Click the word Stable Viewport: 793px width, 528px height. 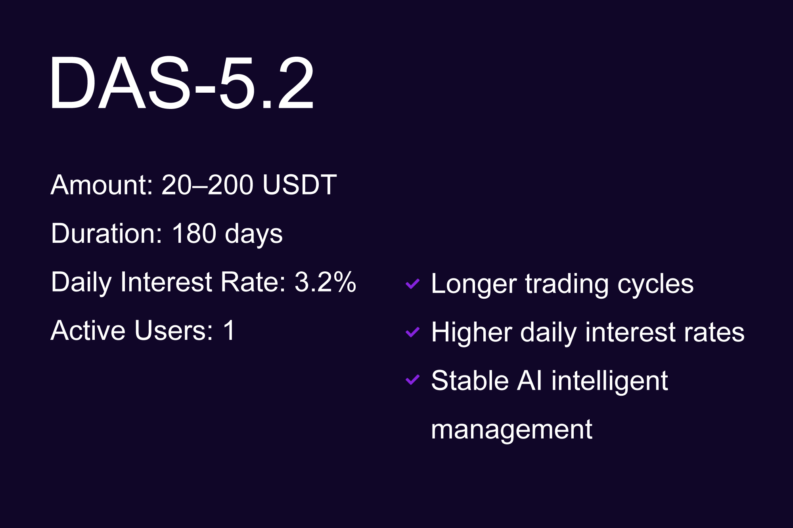pyautogui.click(x=469, y=381)
